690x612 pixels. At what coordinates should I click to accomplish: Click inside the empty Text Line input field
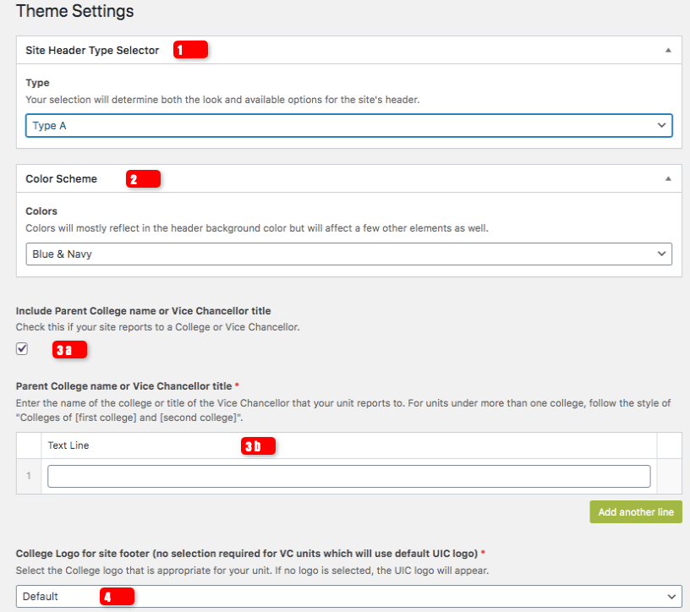pyautogui.click(x=348, y=476)
